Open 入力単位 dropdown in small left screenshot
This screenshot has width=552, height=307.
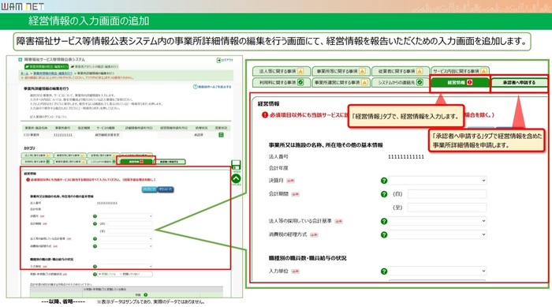coord(125,267)
